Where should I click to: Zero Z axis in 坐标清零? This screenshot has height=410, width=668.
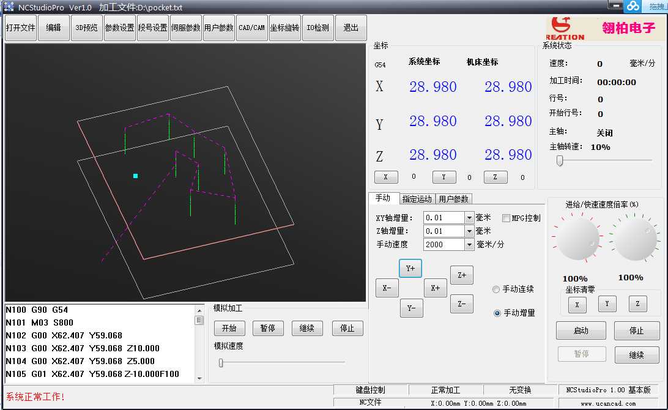(638, 304)
